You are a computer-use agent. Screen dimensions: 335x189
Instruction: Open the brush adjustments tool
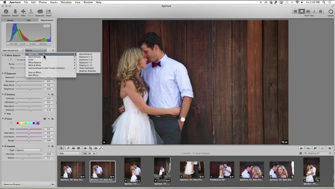click(101, 148)
